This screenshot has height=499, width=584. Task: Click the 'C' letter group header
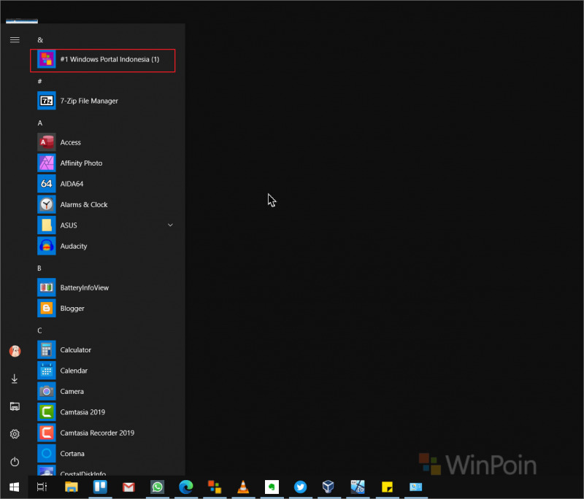point(39,330)
